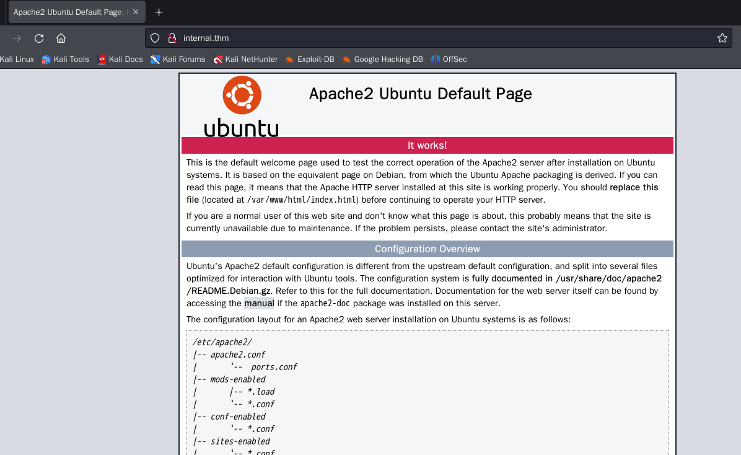Open tracking protection shield icon
Image resolution: width=741 pixels, height=455 pixels.
(x=155, y=38)
